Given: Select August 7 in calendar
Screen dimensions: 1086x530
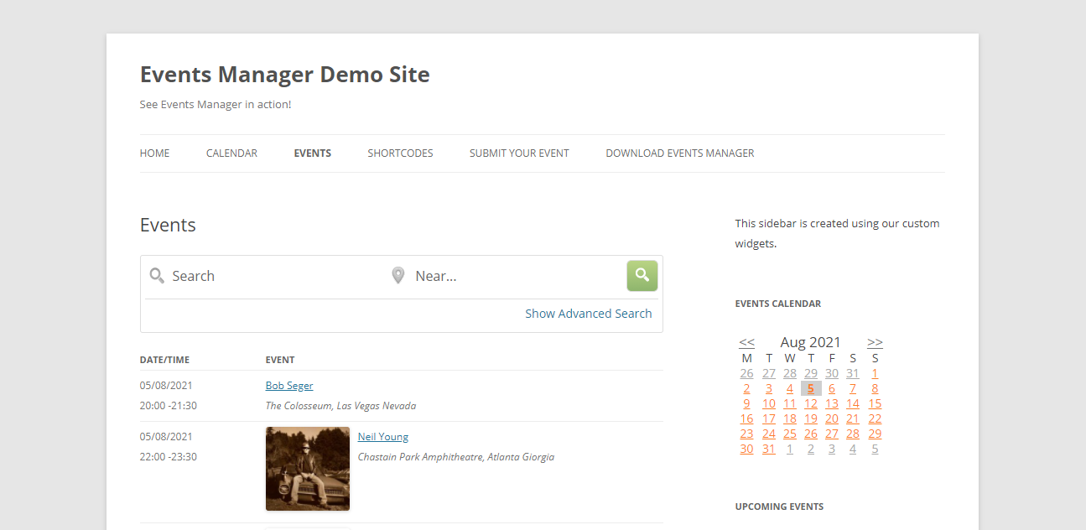Looking at the screenshot, I should [853, 388].
